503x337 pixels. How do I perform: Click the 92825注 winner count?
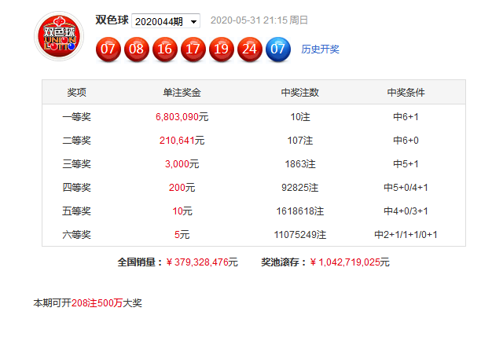point(300,187)
